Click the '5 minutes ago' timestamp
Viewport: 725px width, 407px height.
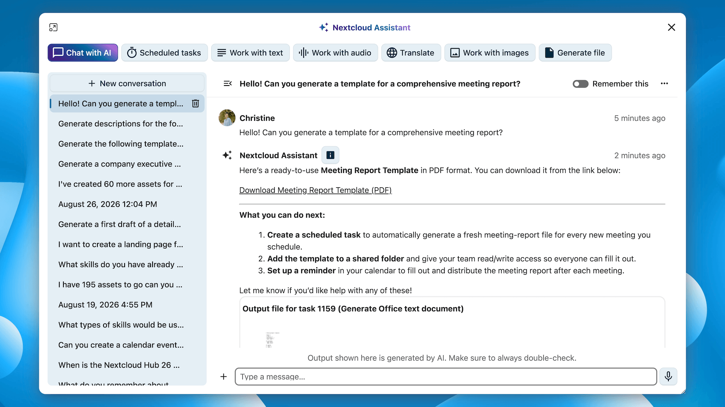(x=640, y=118)
